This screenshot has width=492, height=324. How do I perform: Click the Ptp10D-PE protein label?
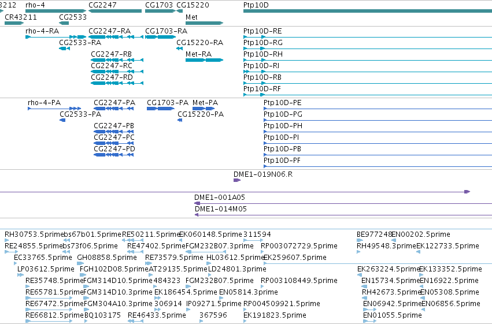282,102
